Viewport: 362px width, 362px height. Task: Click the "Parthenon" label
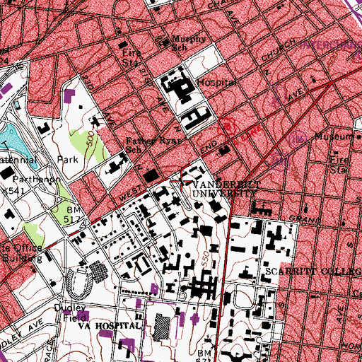[x=37, y=179]
